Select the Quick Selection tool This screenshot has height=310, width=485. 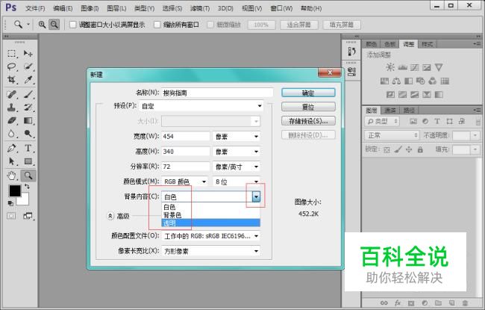[x=28, y=66]
